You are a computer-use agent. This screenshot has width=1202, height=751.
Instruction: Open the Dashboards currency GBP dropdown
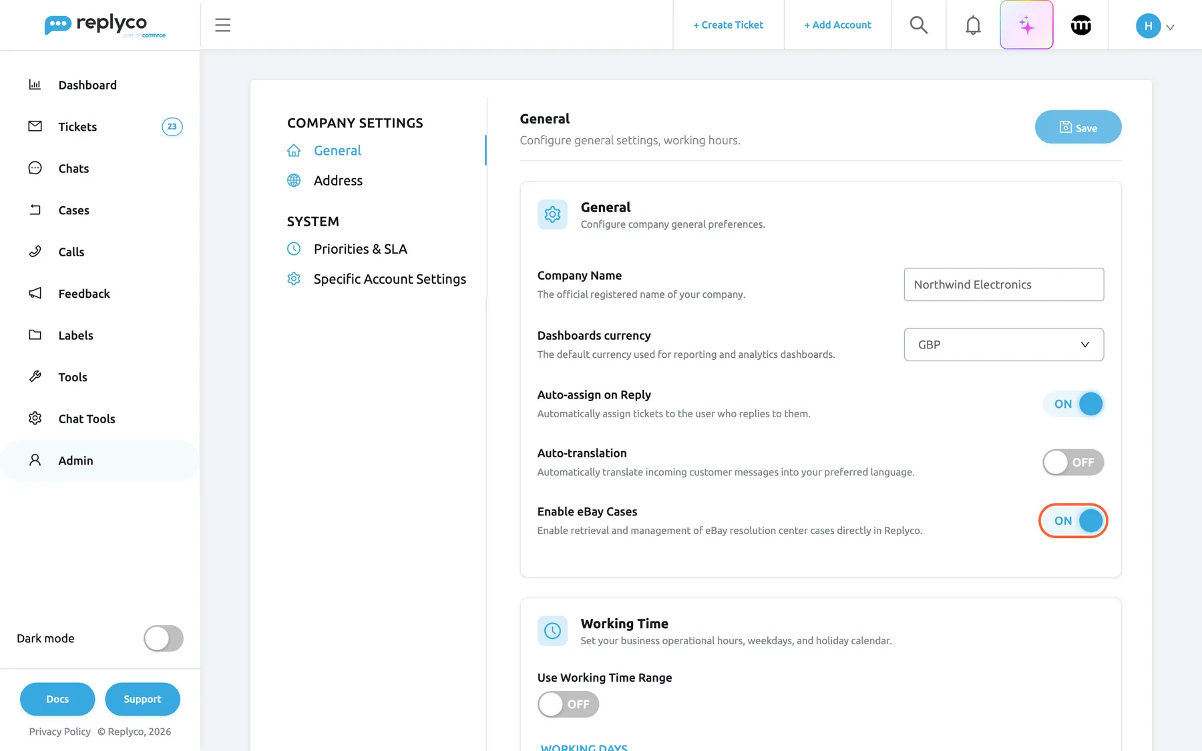pos(1004,344)
